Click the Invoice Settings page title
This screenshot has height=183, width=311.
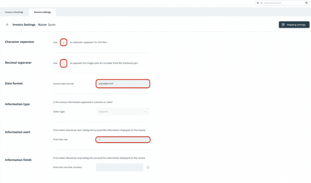(24, 25)
